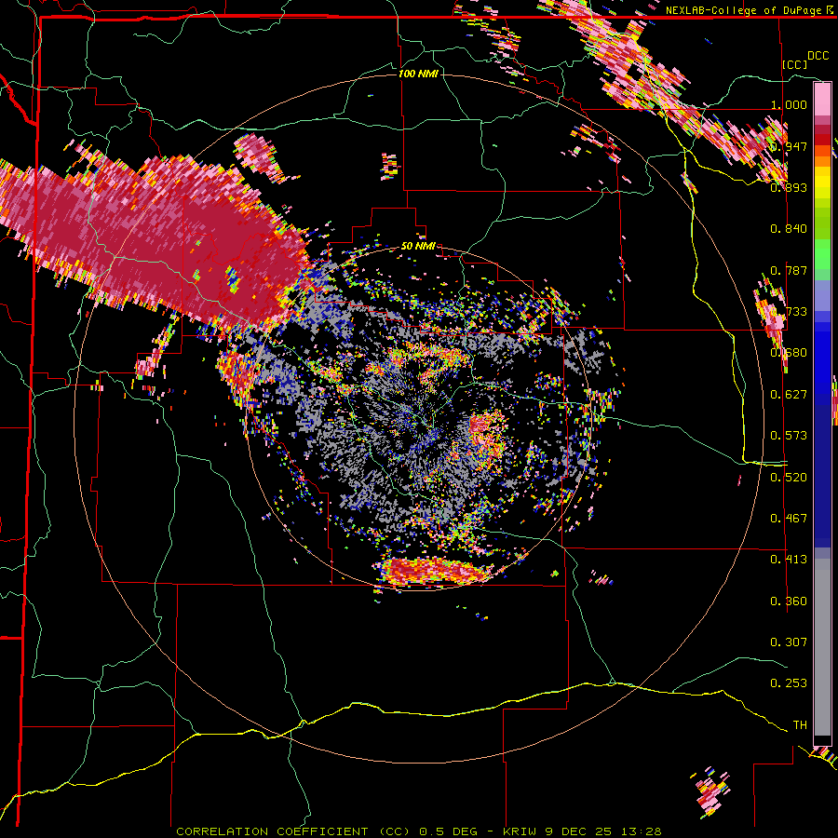Click the CORRELATION COEFFICIENT (CC) caption text
Viewport: 838px width, 838px height.
(293, 831)
